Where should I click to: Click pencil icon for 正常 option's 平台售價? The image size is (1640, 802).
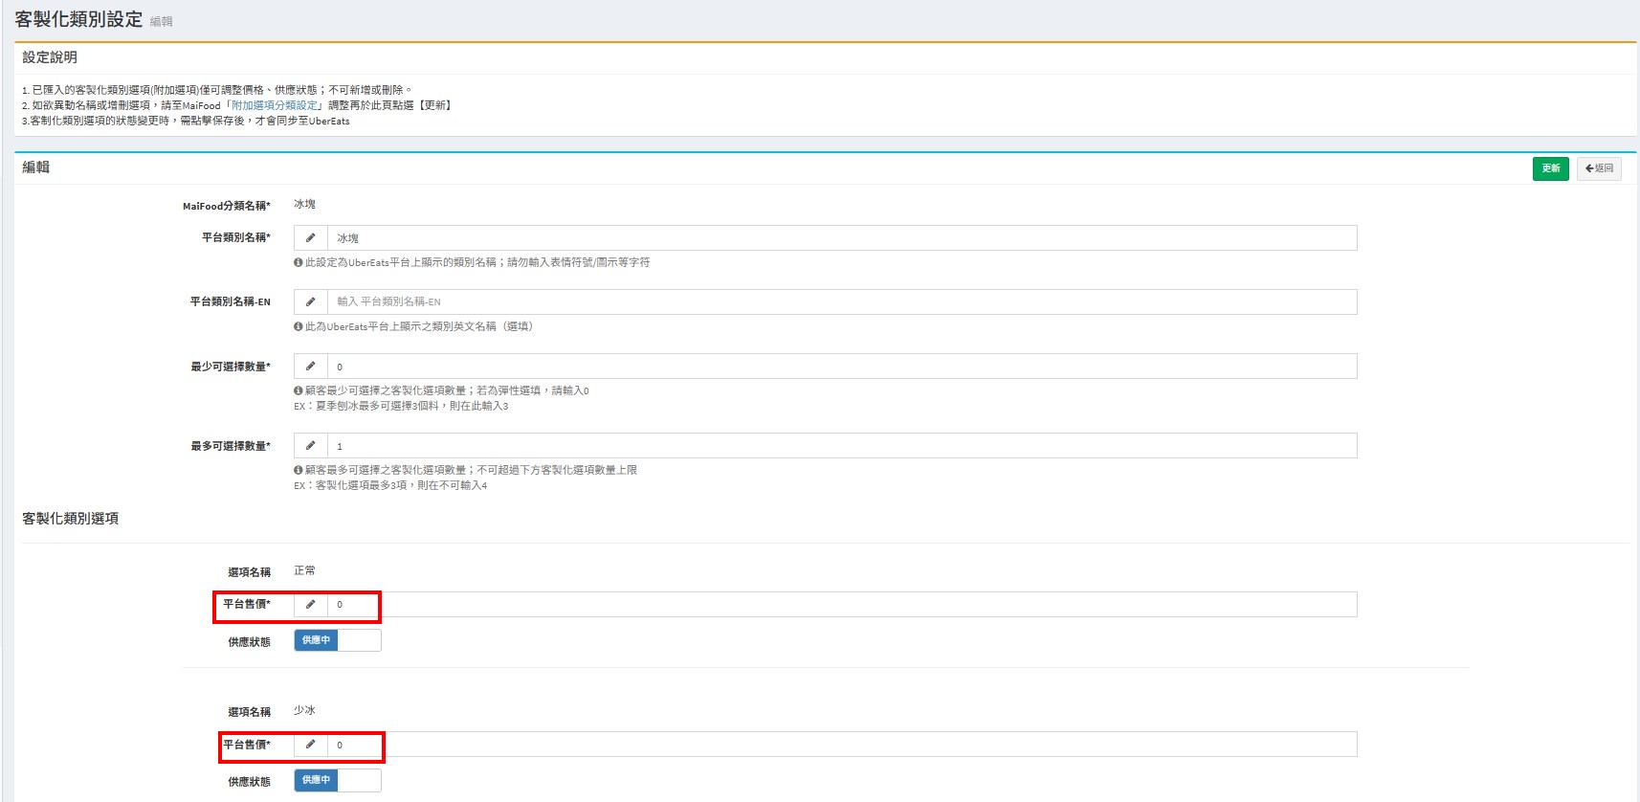point(310,605)
